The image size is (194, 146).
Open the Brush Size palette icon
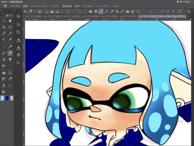click(18, 55)
